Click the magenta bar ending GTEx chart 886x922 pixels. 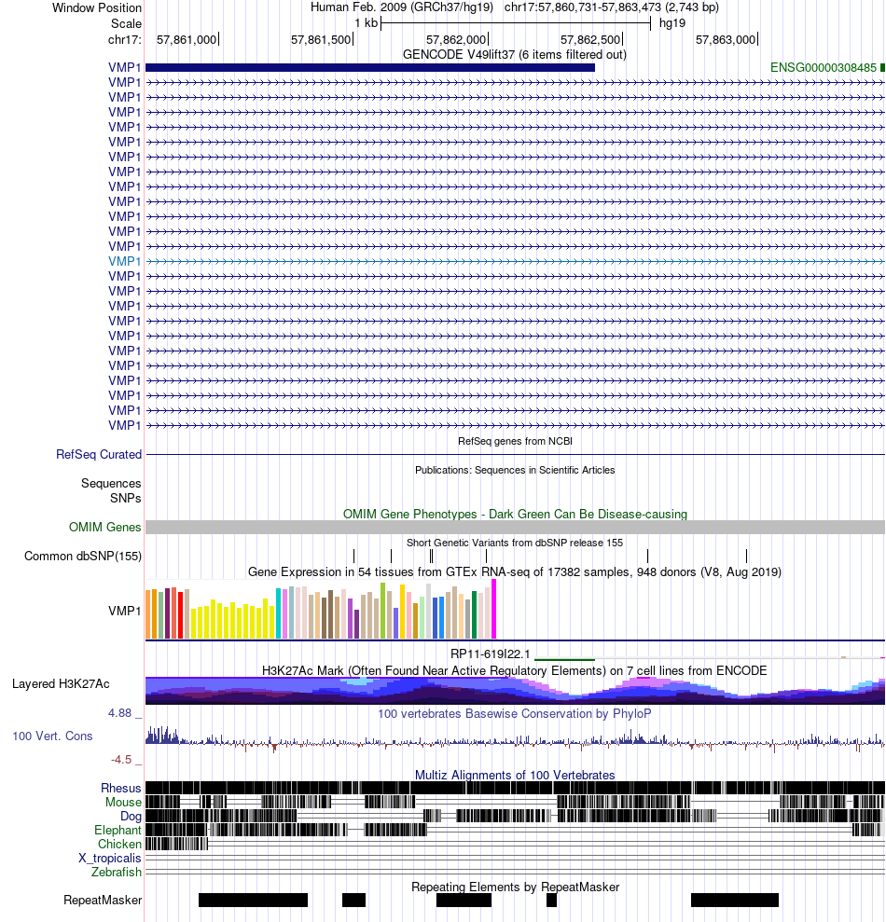[x=493, y=609]
